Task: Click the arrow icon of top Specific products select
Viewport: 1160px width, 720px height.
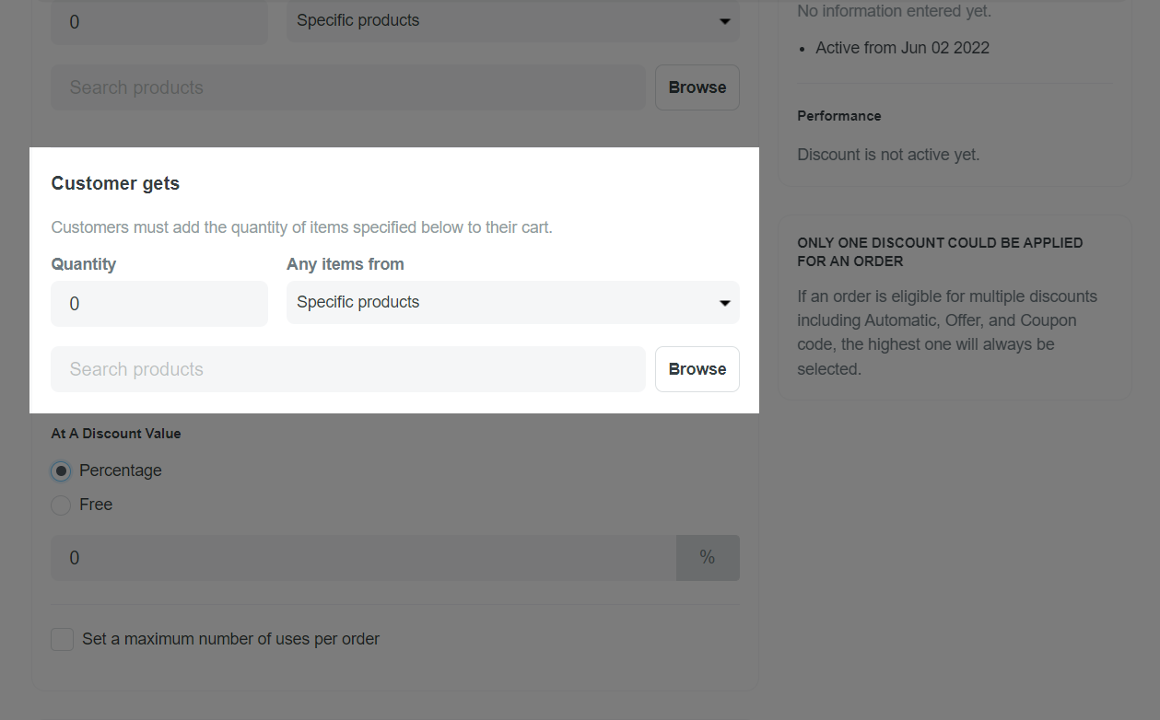Action: 724,21
